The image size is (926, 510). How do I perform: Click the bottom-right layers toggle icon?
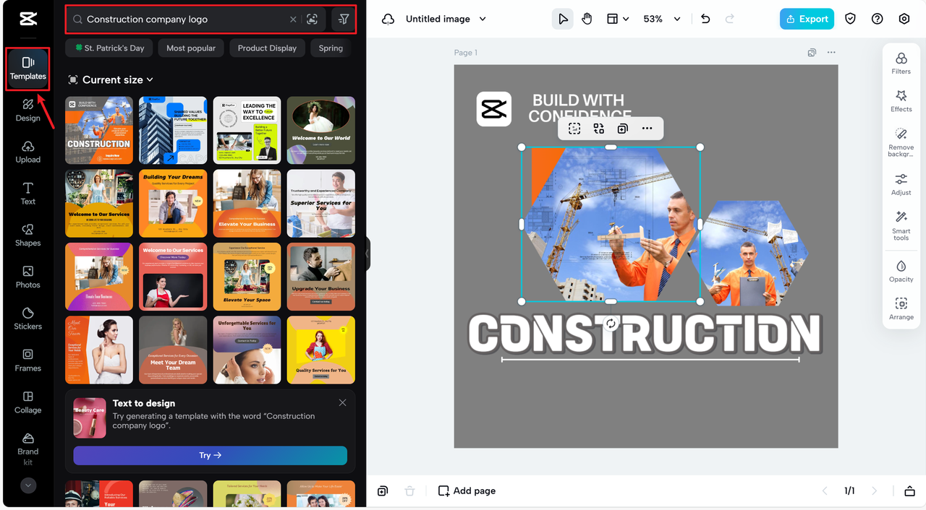point(909,491)
